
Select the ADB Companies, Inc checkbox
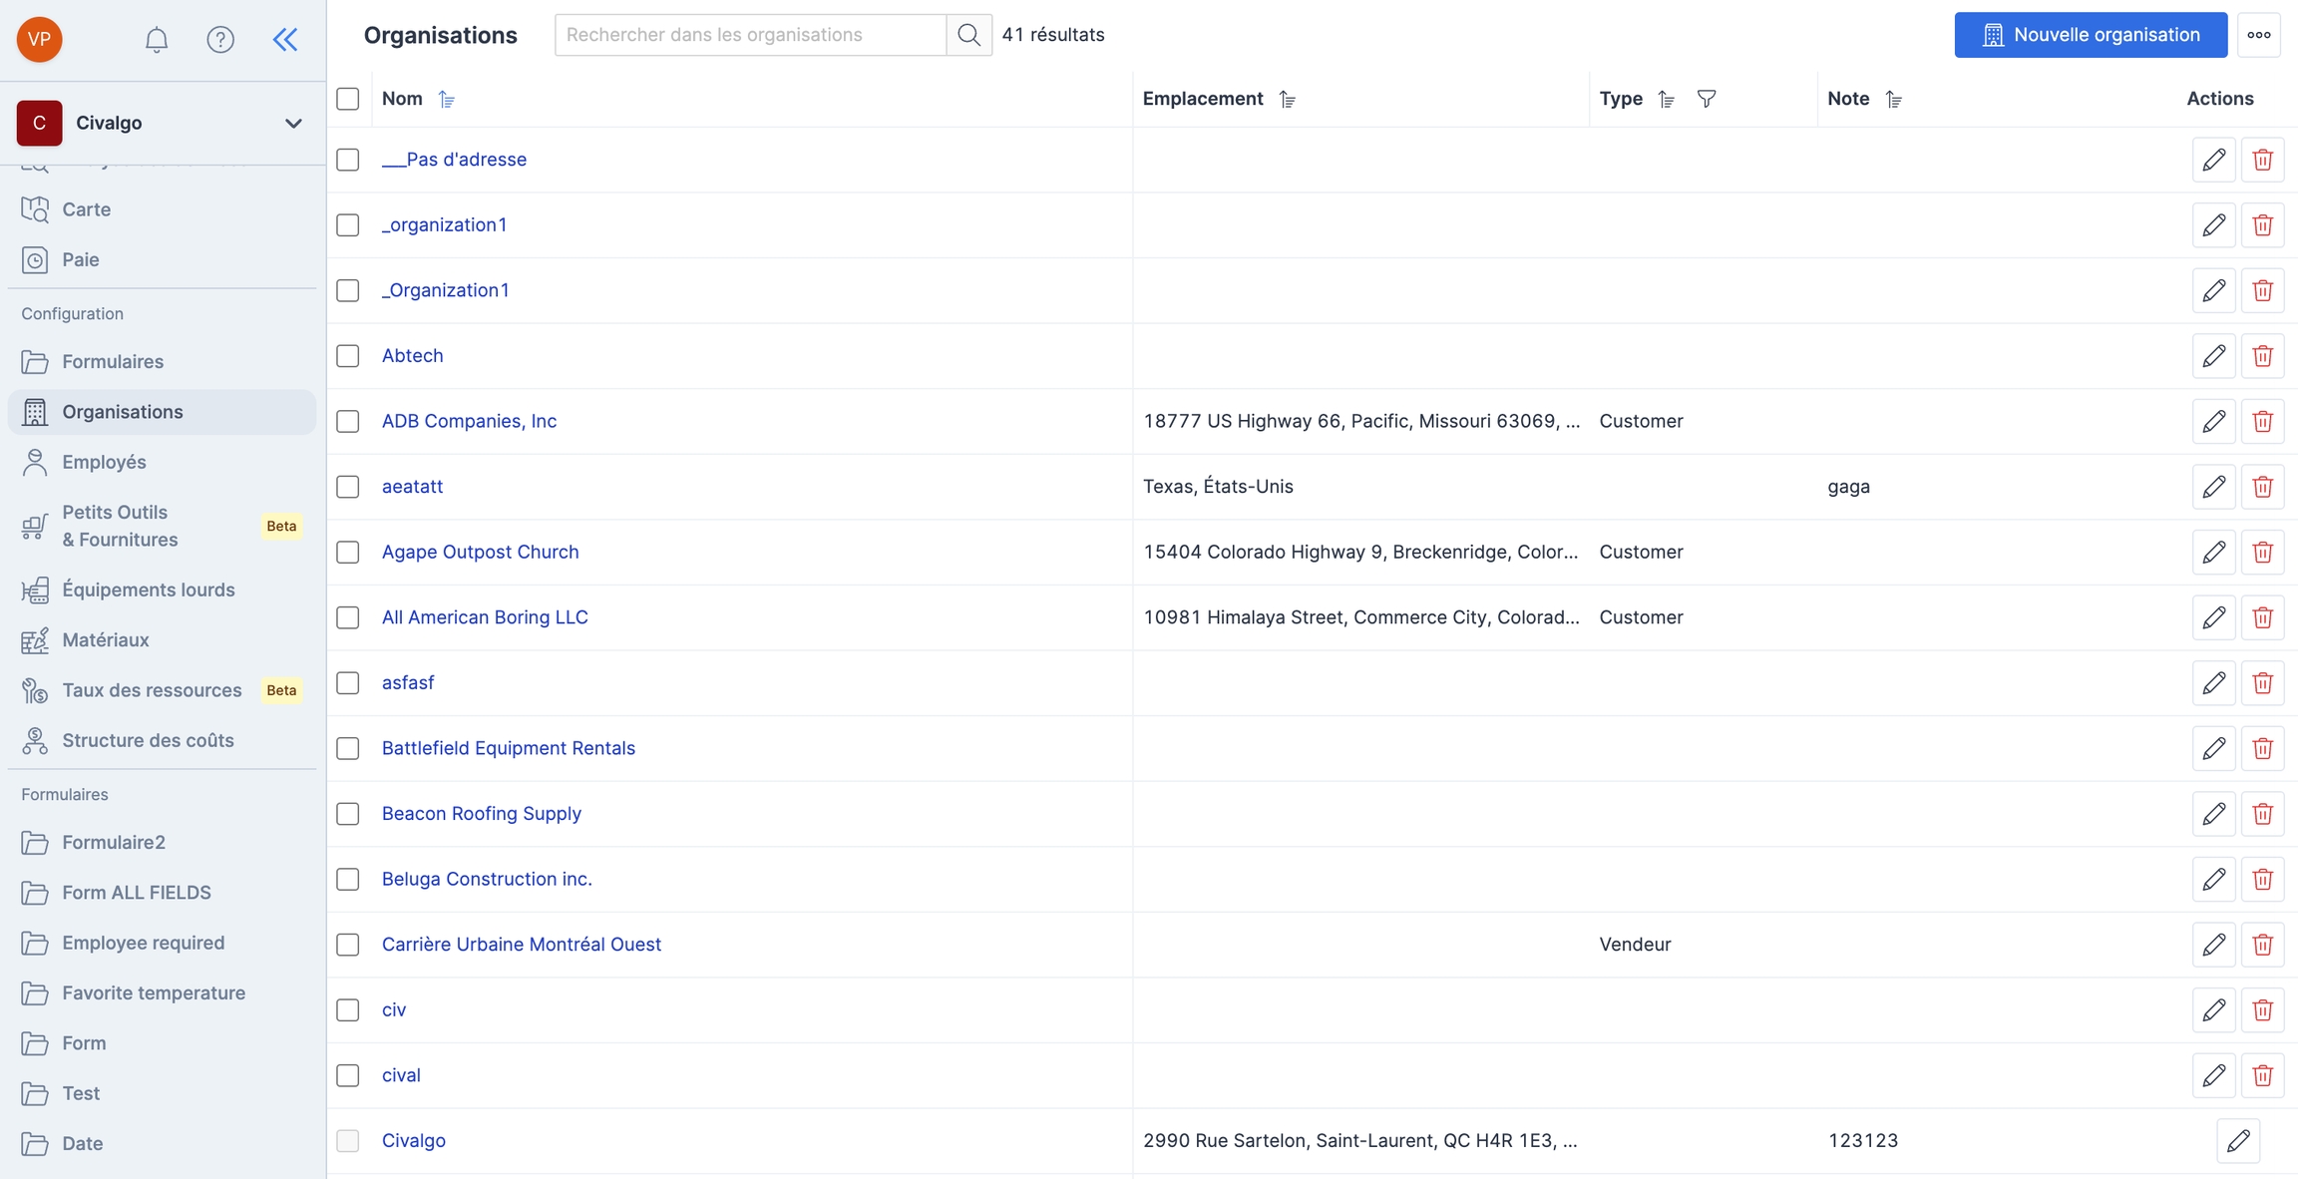tap(348, 422)
